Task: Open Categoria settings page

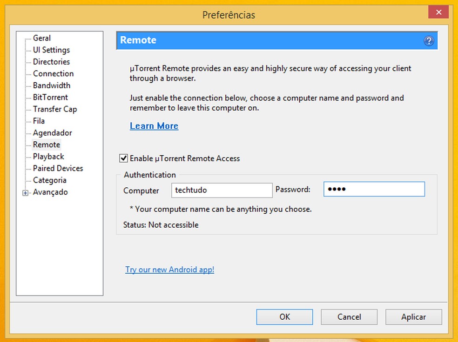Action: pos(50,180)
